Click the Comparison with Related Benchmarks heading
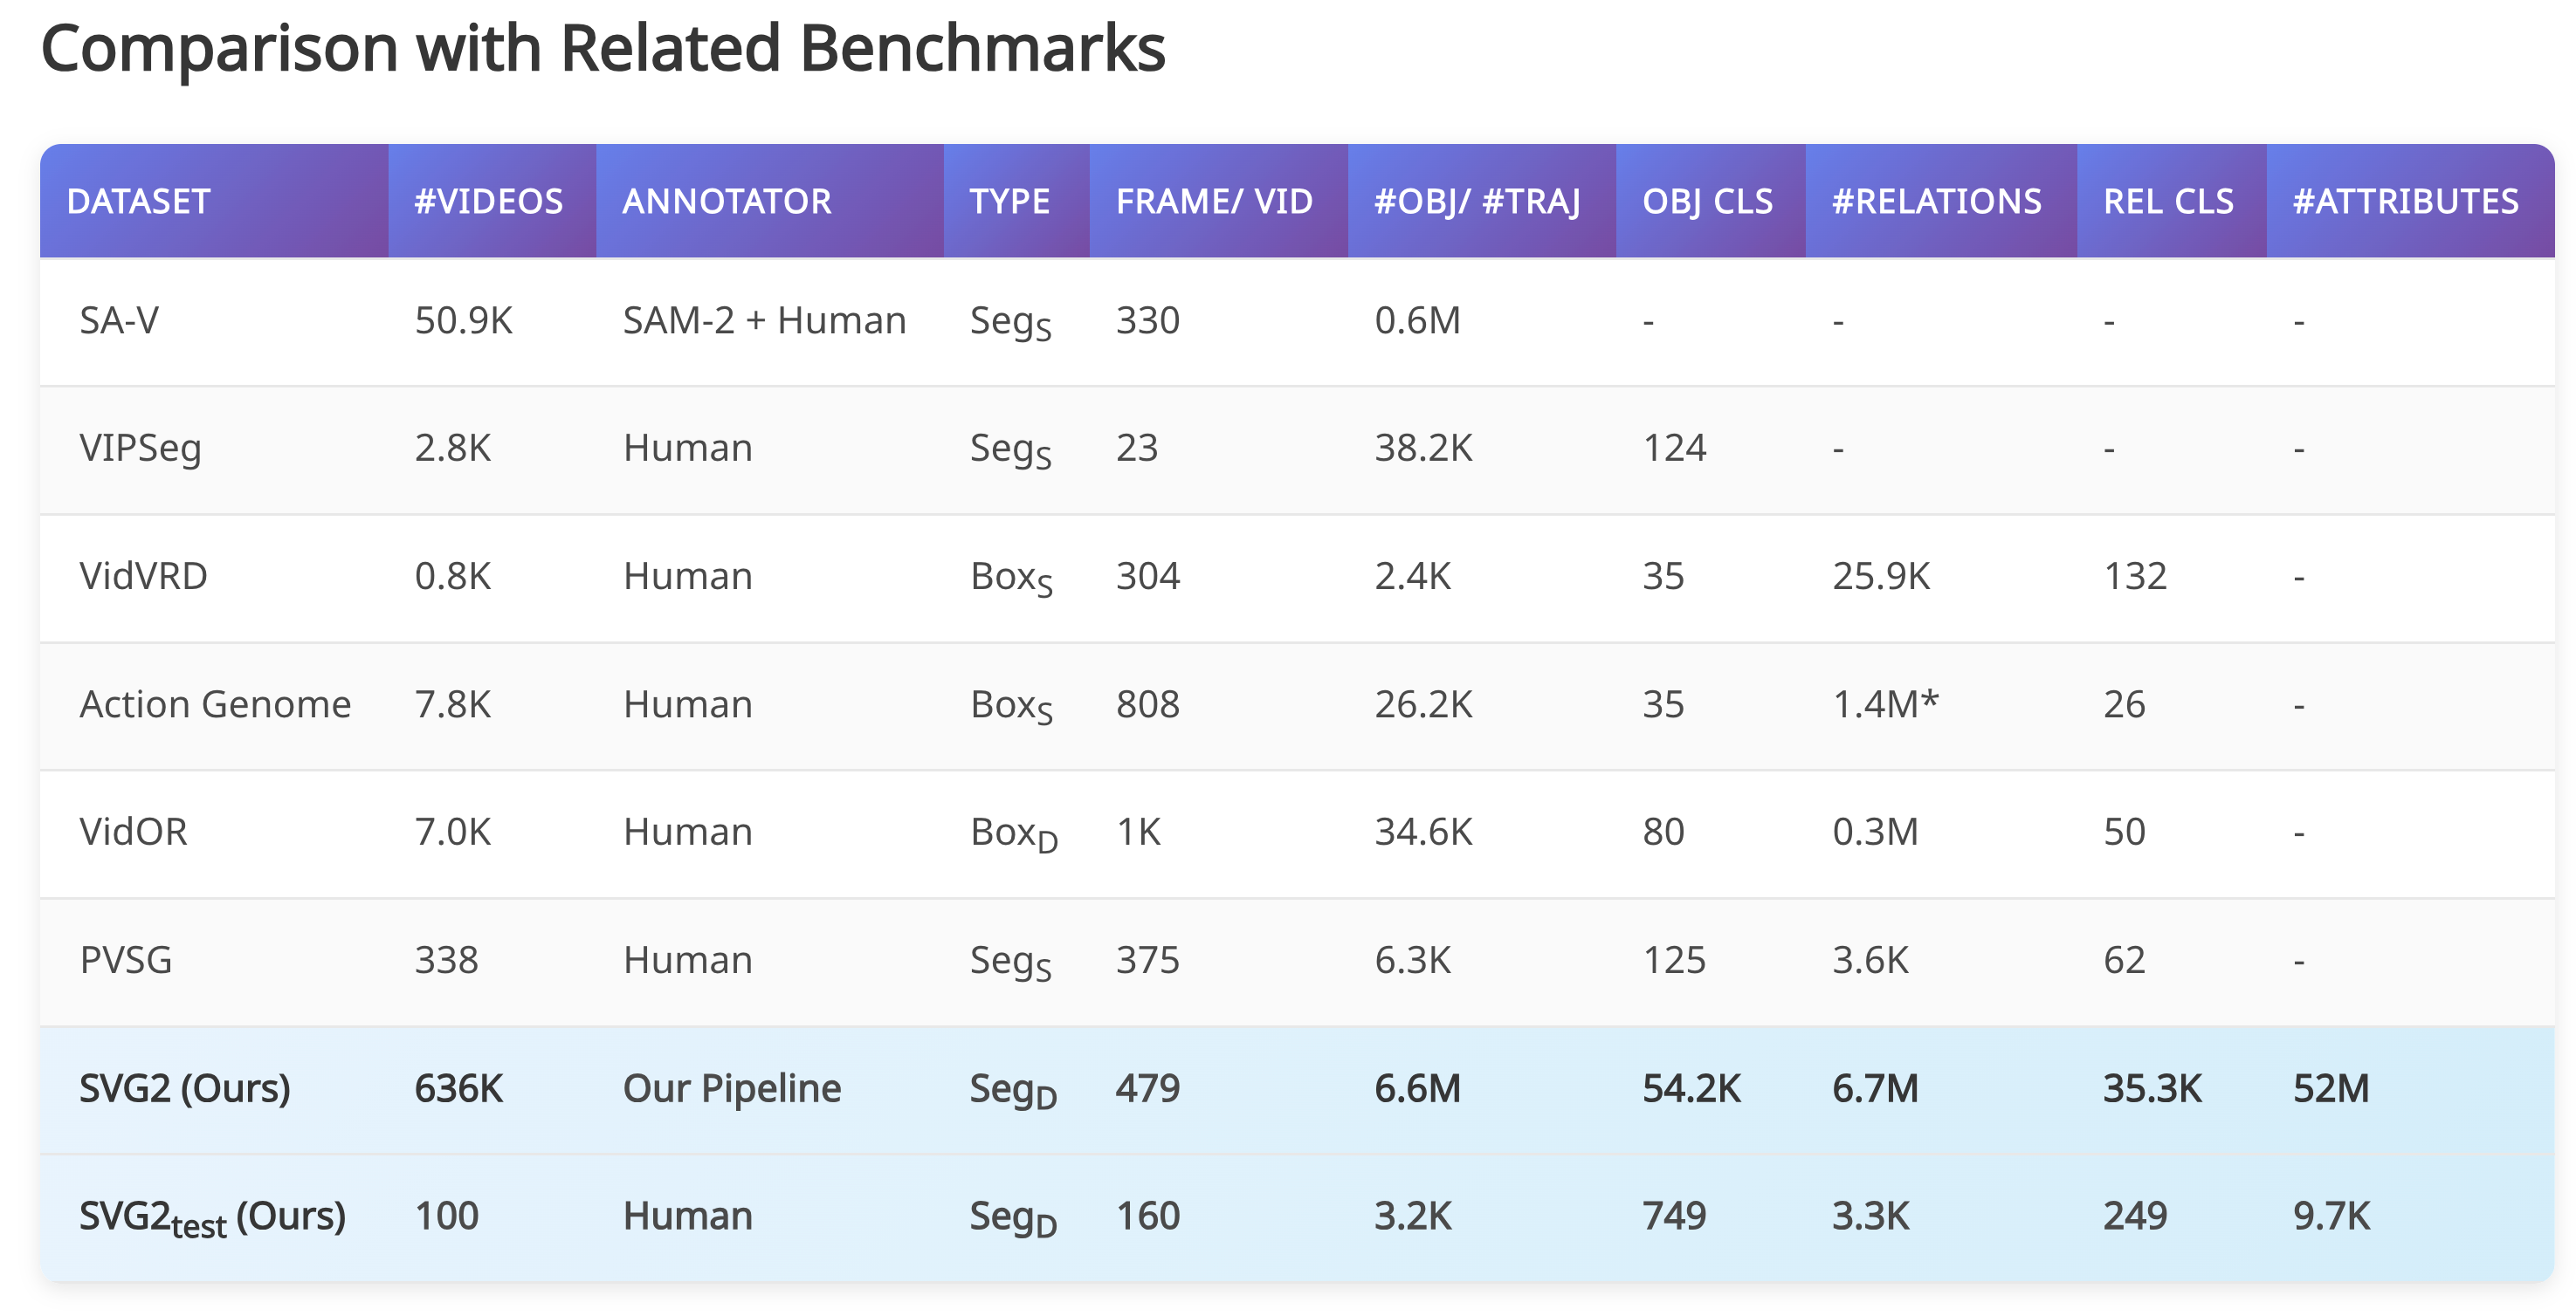2576x1316 pixels. [603, 48]
